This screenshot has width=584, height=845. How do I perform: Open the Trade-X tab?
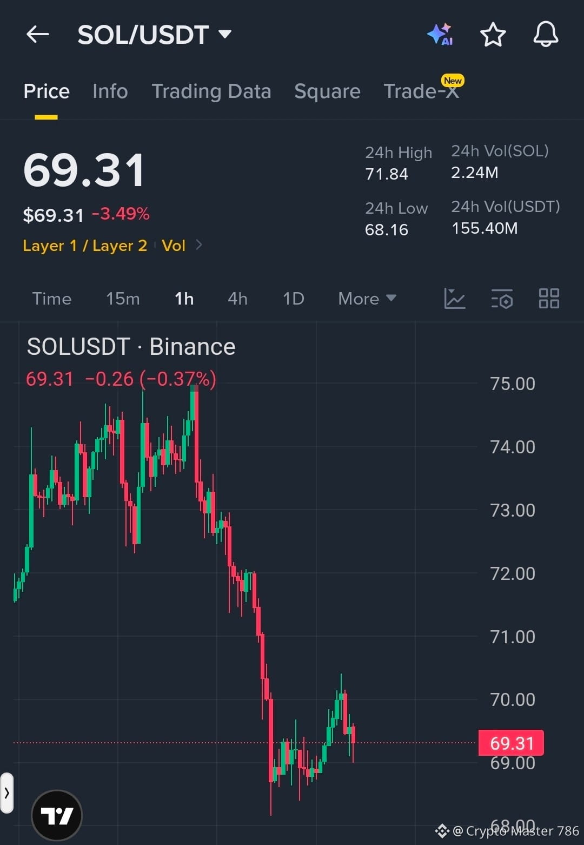click(421, 91)
